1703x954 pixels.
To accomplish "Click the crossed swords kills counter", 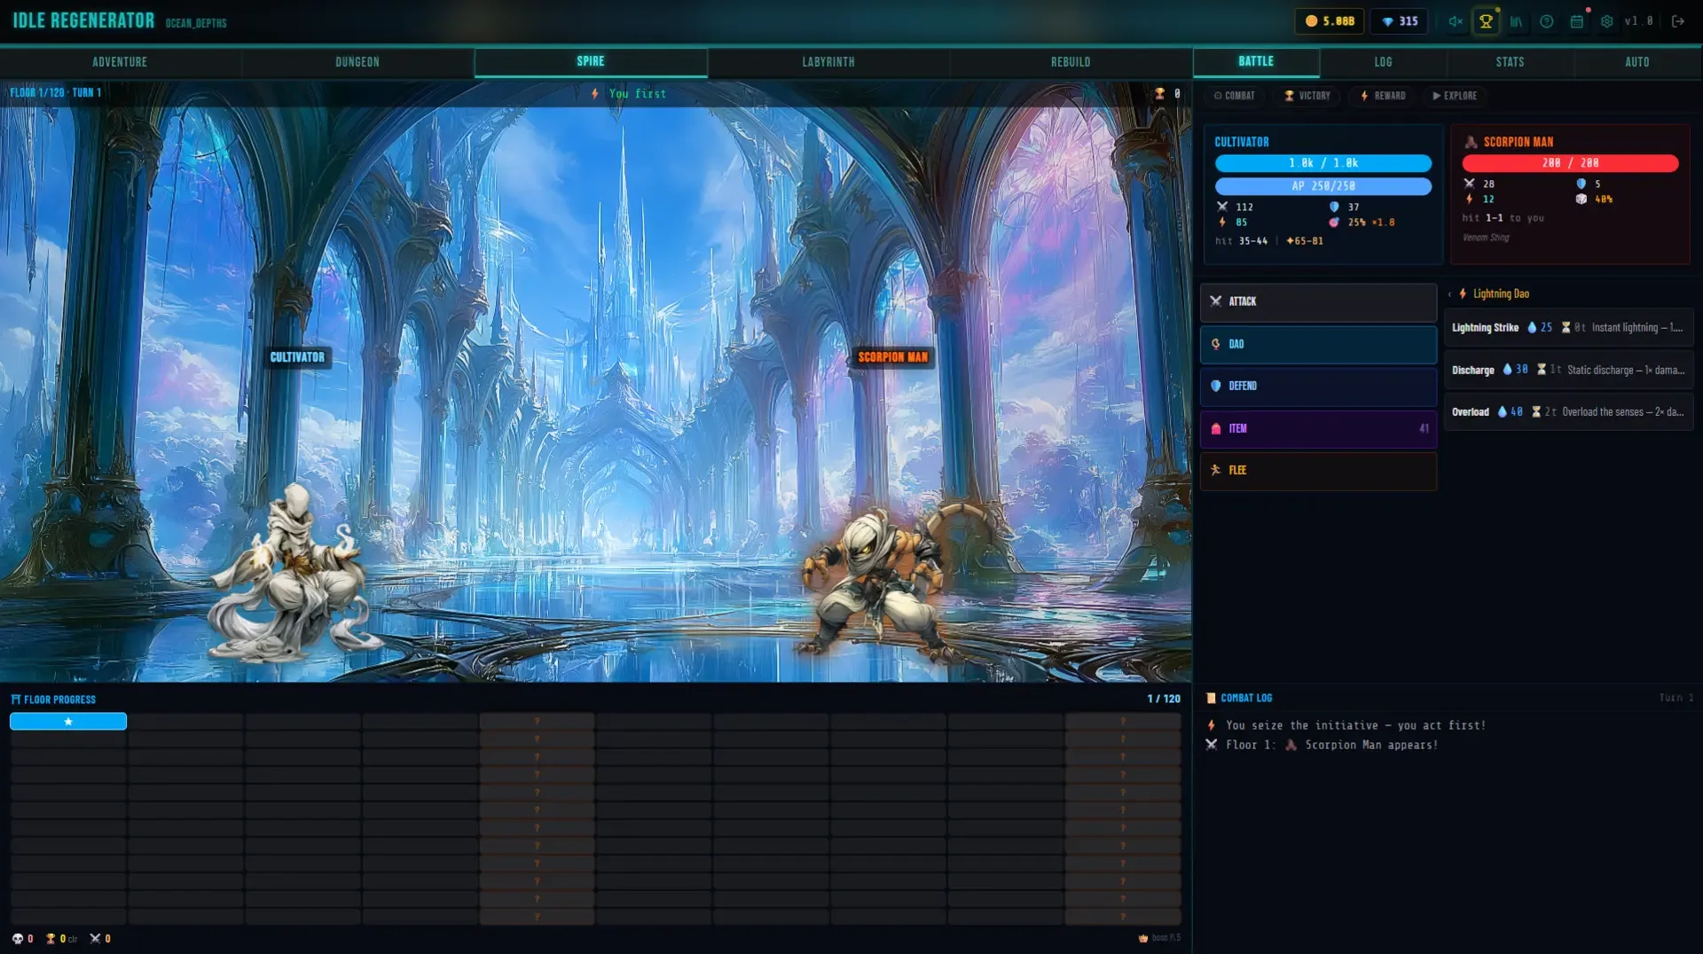I will coord(99,939).
